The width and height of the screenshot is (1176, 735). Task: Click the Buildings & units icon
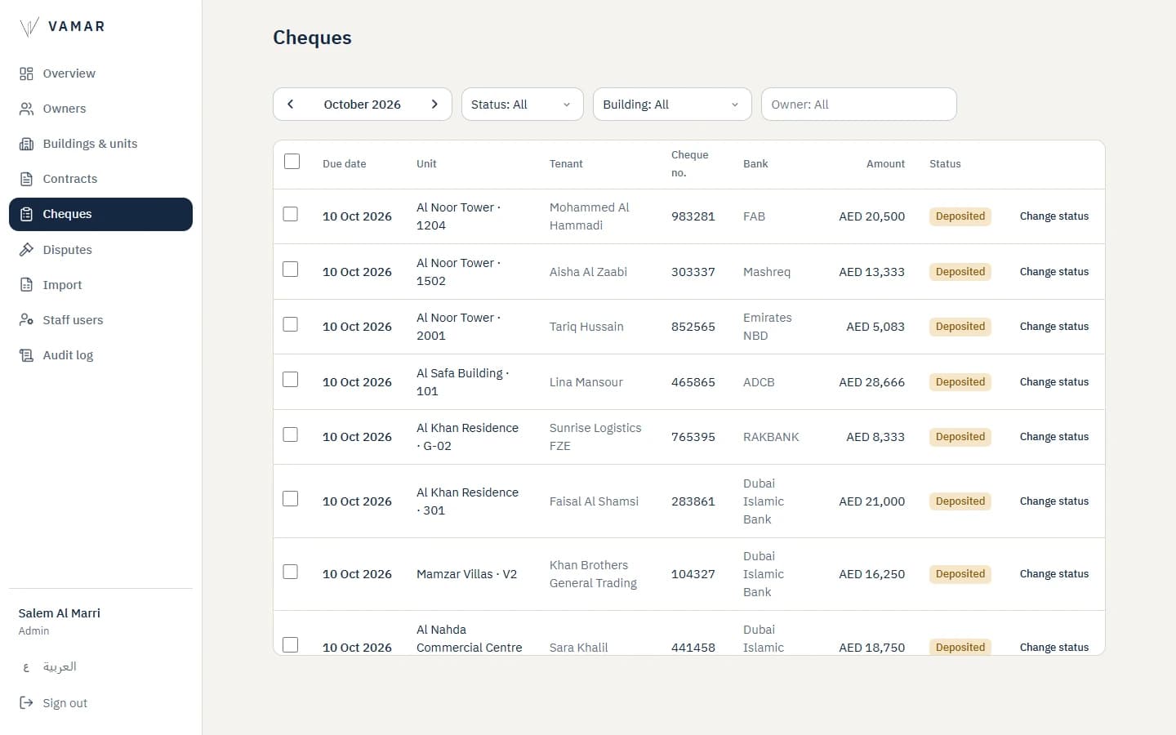[26, 144]
